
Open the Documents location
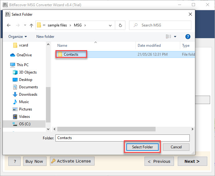25,87
